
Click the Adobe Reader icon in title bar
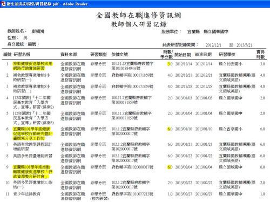click(3, 4)
